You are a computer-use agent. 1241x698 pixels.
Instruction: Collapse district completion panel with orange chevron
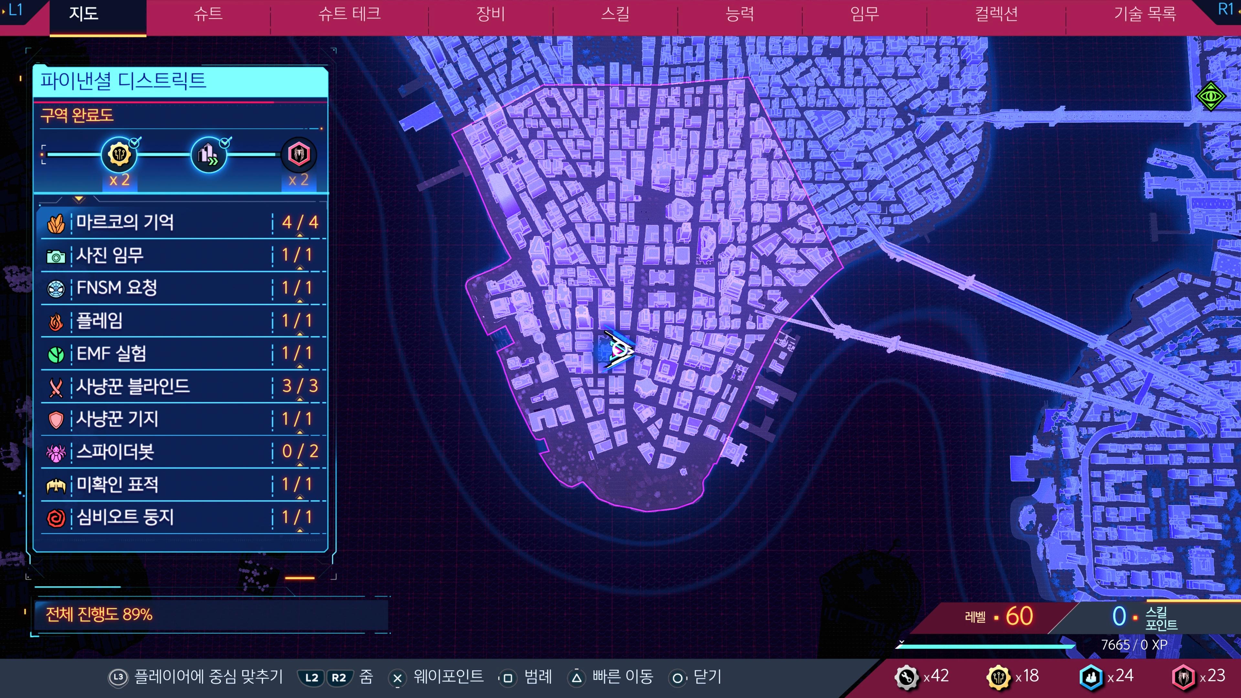pos(79,199)
